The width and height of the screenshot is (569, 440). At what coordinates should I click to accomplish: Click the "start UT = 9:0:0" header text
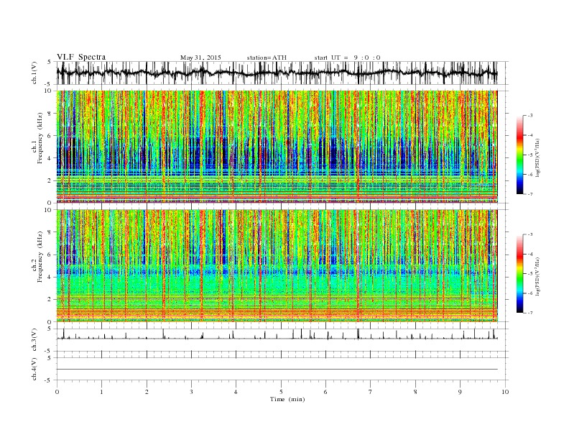point(347,58)
